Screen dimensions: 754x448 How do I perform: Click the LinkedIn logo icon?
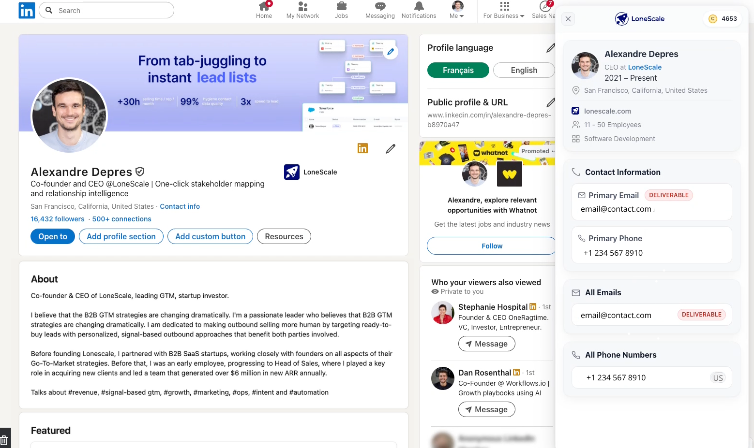tap(27, 10)
